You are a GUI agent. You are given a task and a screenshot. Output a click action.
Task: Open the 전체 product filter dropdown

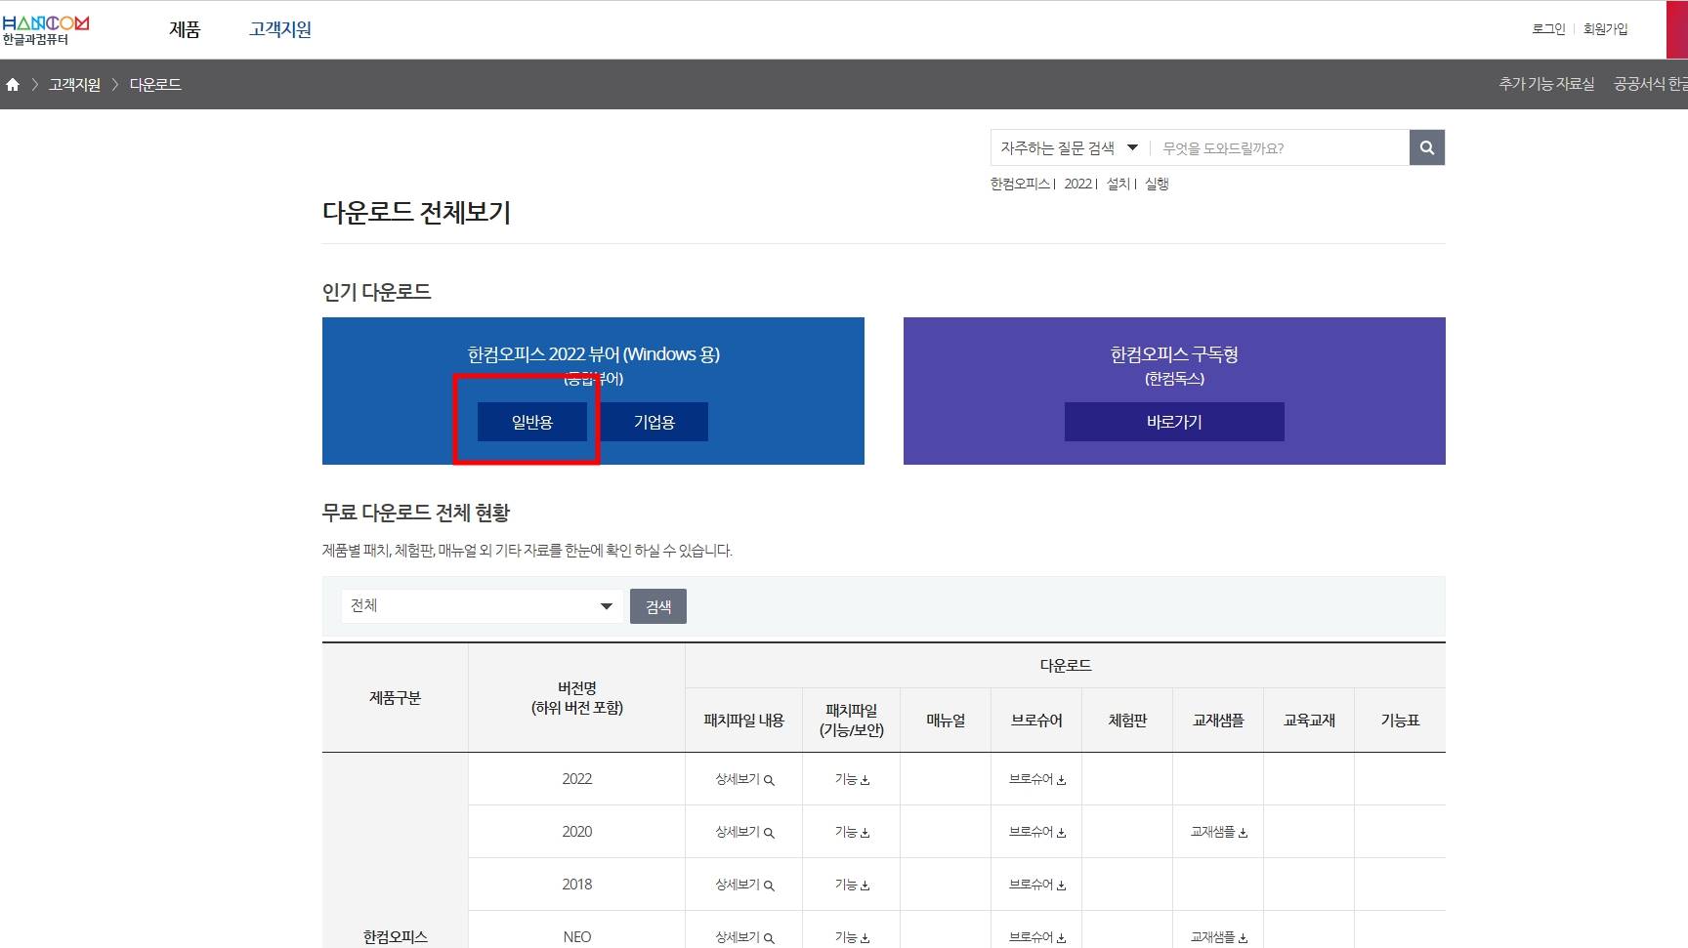(481, 605)
